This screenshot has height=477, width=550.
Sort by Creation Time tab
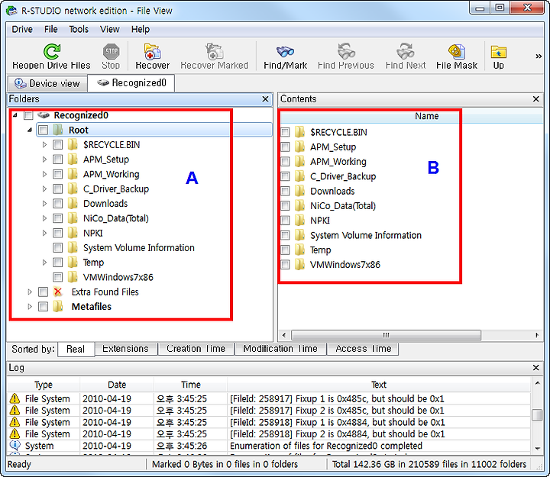point(196,348)
